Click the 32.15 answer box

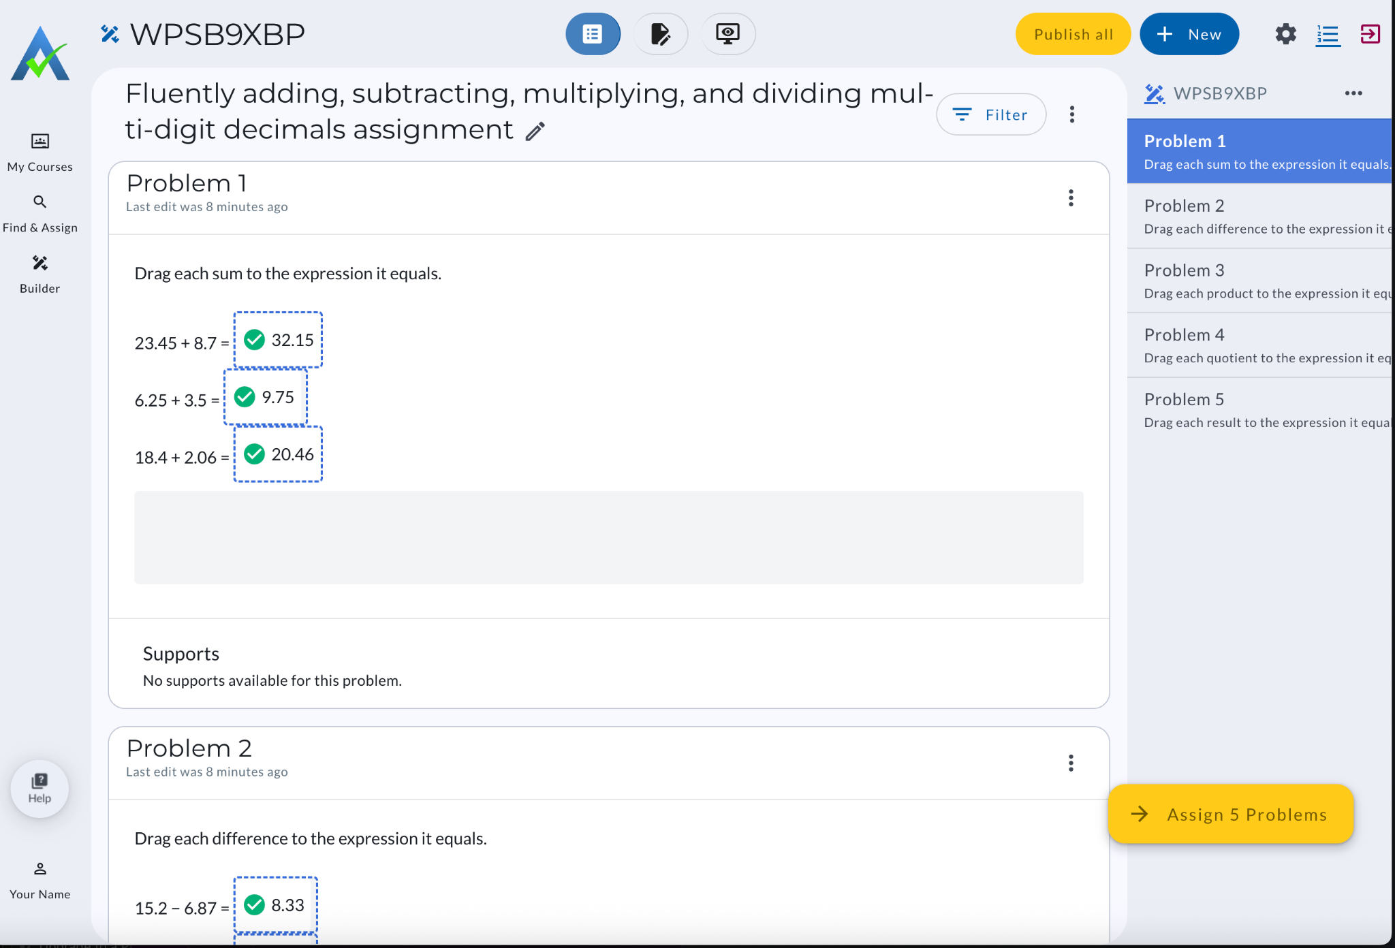(278, 340)
